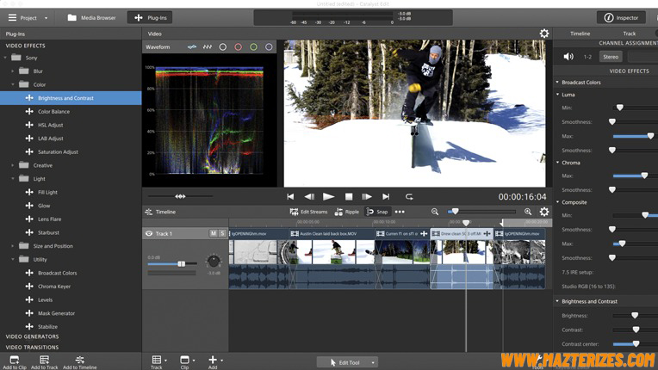
Task: Switch to the Plug-Ins tab
Action: [x=150, y=17]
